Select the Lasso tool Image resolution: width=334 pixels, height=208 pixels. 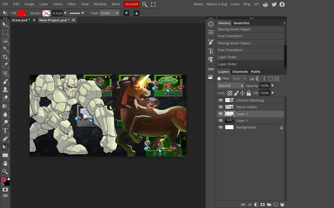tap(5, 41)
